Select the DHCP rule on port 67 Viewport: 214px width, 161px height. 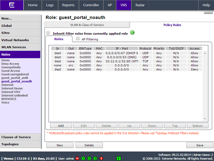click(127, 53)
